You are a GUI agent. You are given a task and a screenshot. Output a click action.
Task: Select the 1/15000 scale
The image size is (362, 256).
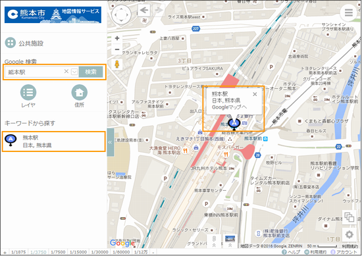pos(78,252)
